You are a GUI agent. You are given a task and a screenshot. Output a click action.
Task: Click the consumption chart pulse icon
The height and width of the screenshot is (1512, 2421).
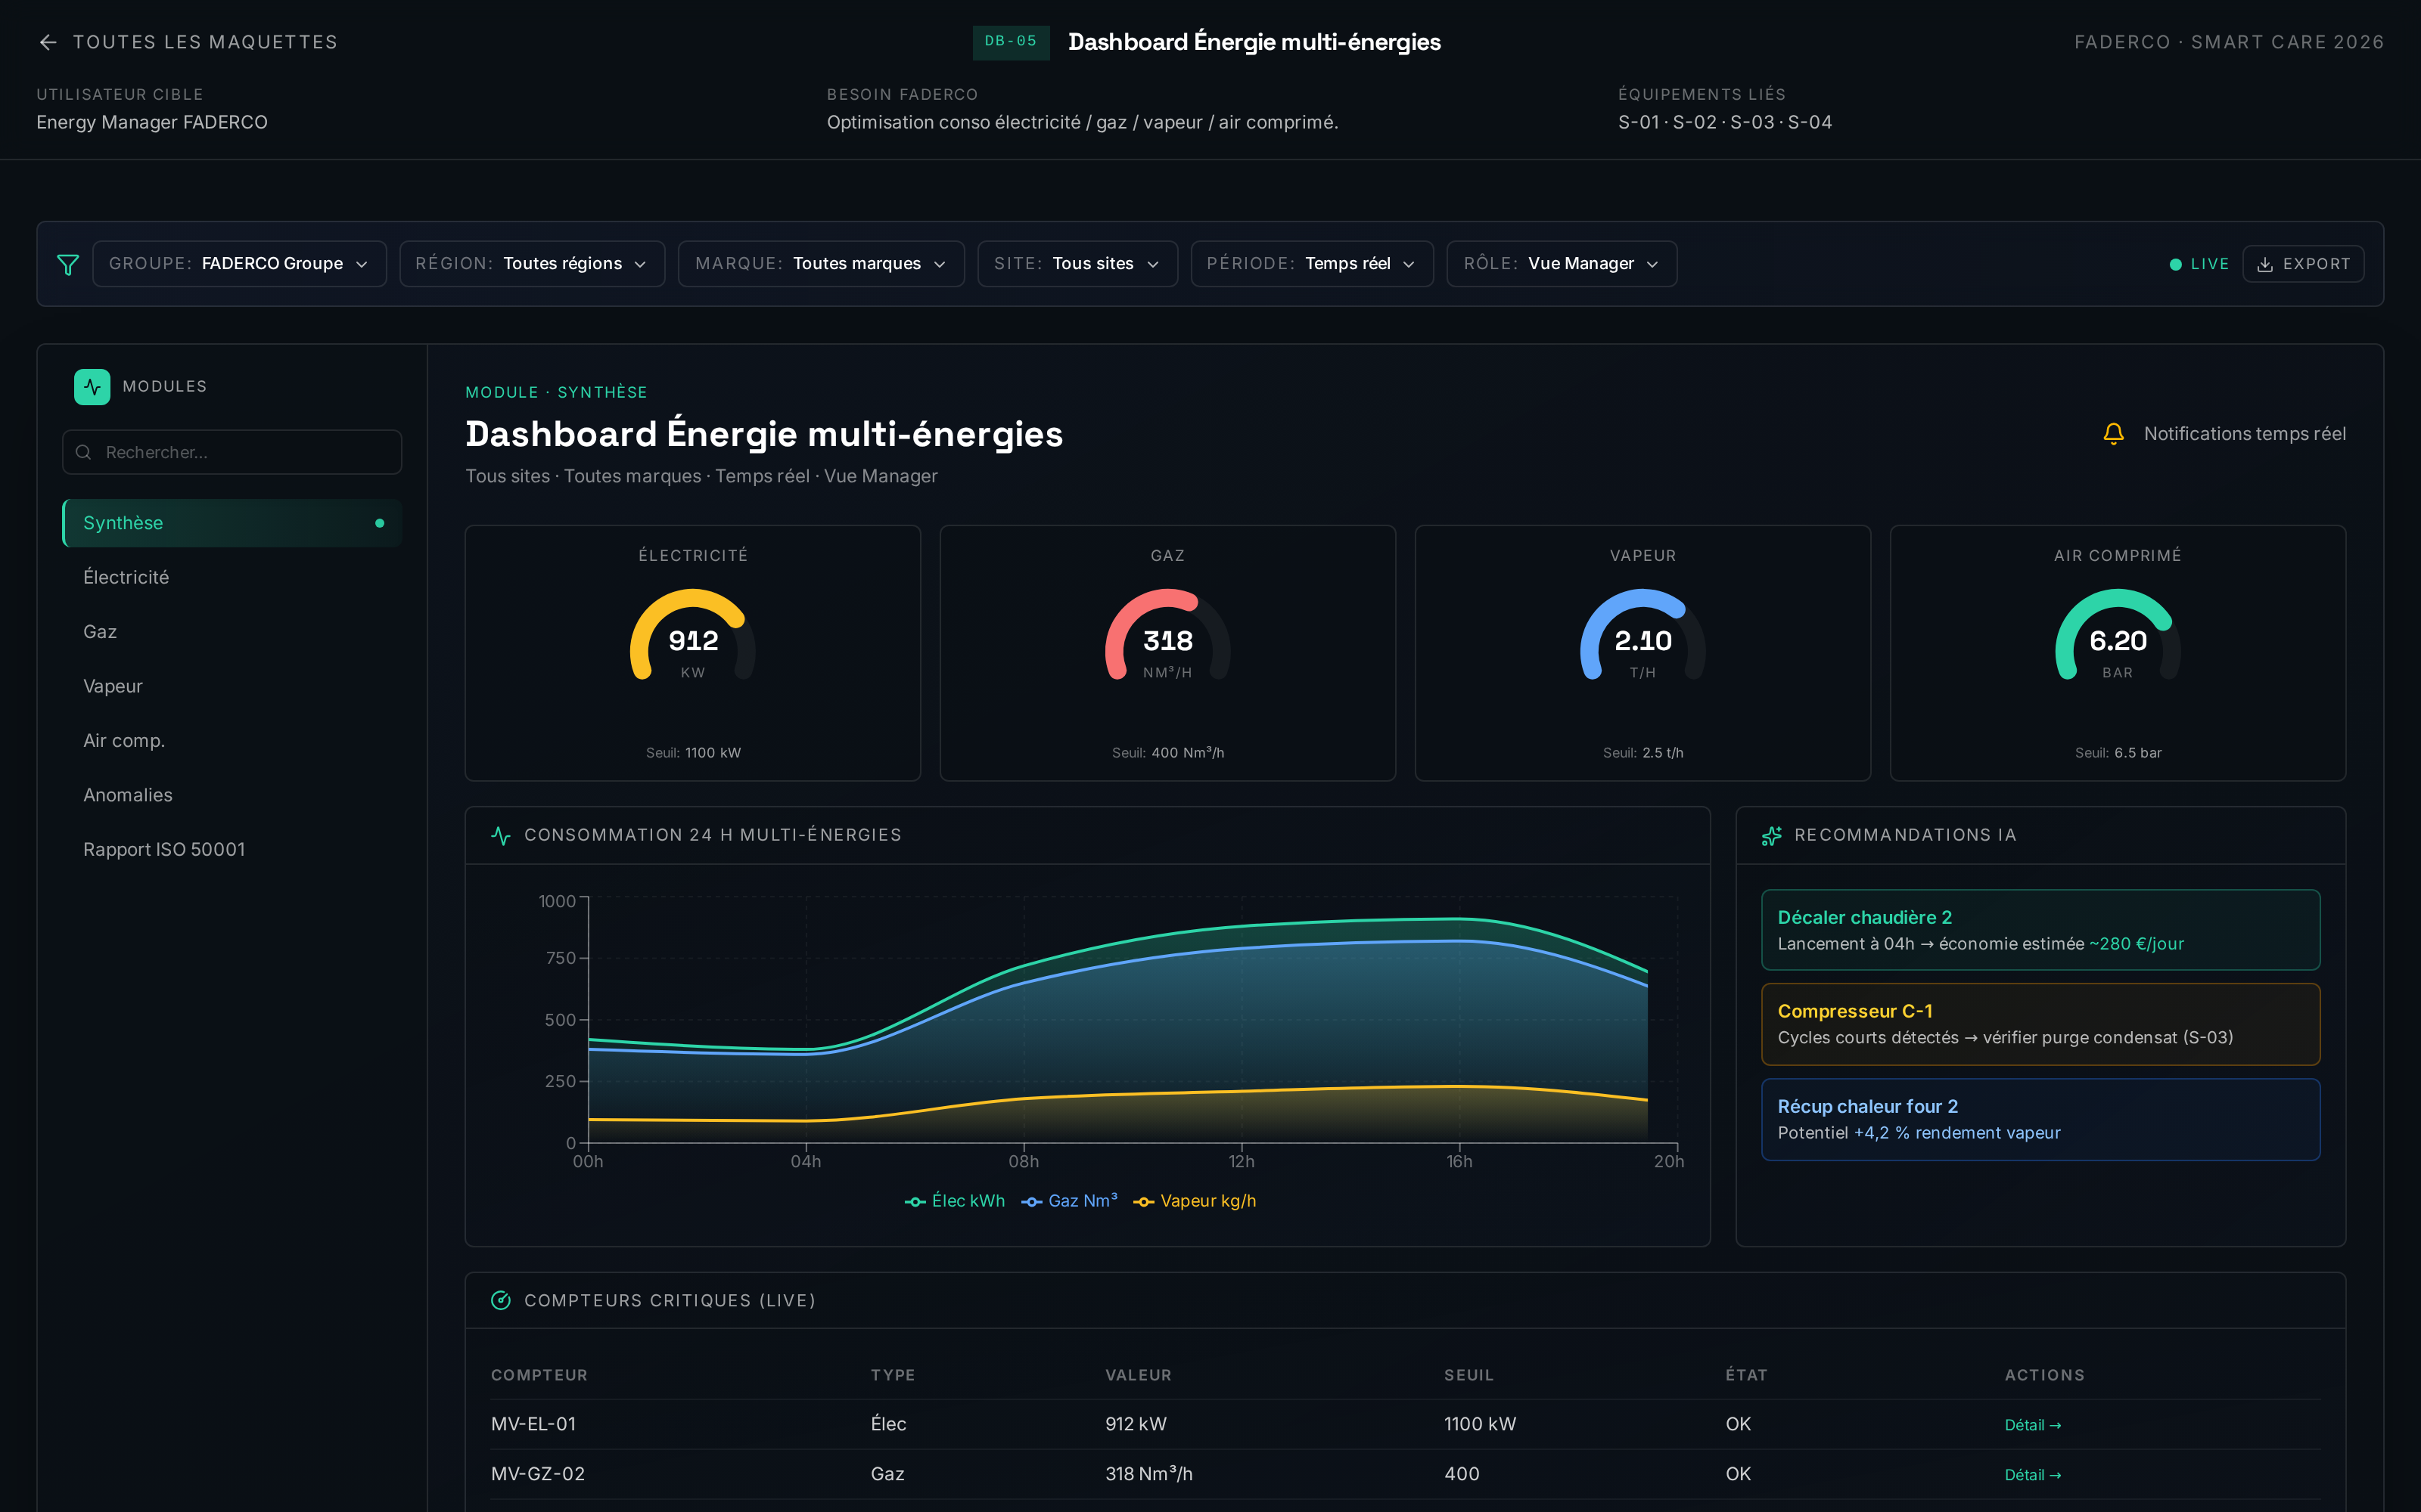tap(501, 835)
